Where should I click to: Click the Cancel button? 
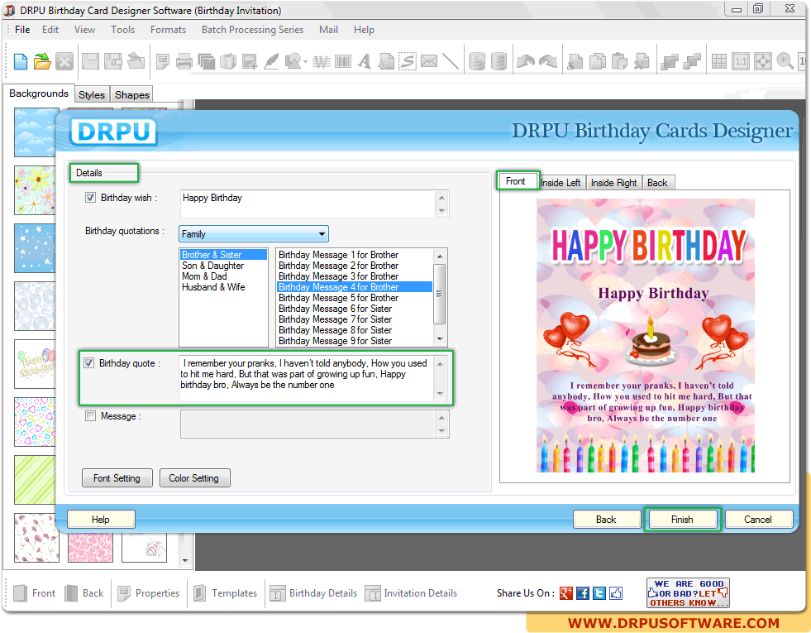click(758, 520)
